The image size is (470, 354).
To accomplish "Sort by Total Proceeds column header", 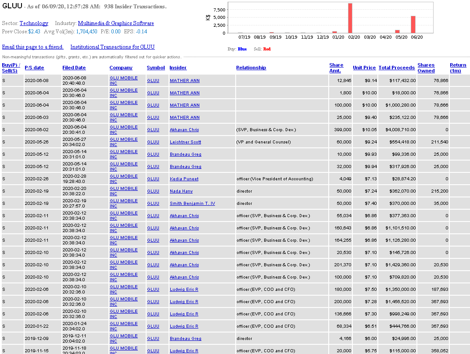I will tap(397, 68).
